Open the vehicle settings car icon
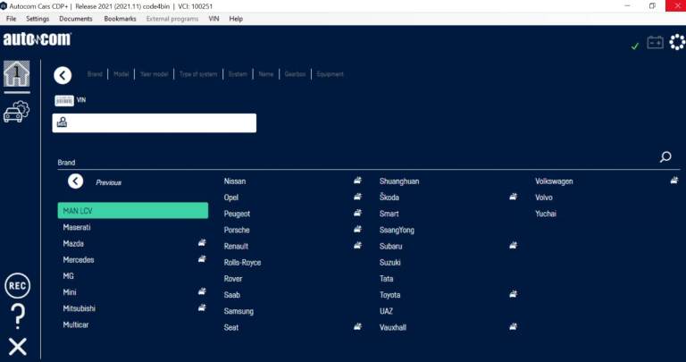This screenshot has height=362, width=686. click(x=17, y=113)
